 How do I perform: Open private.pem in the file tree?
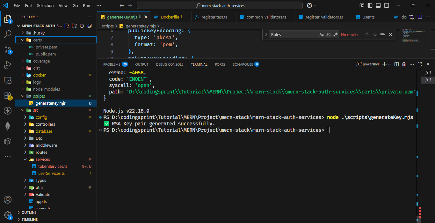tap(56, 47)
